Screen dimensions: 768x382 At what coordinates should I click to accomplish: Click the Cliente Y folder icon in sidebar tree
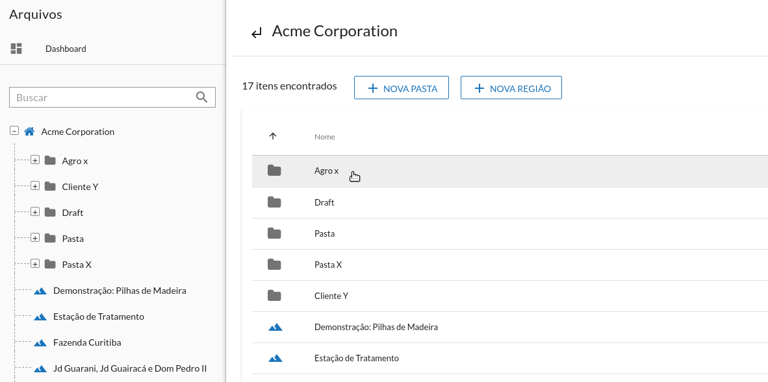click(x=50, y=186)
